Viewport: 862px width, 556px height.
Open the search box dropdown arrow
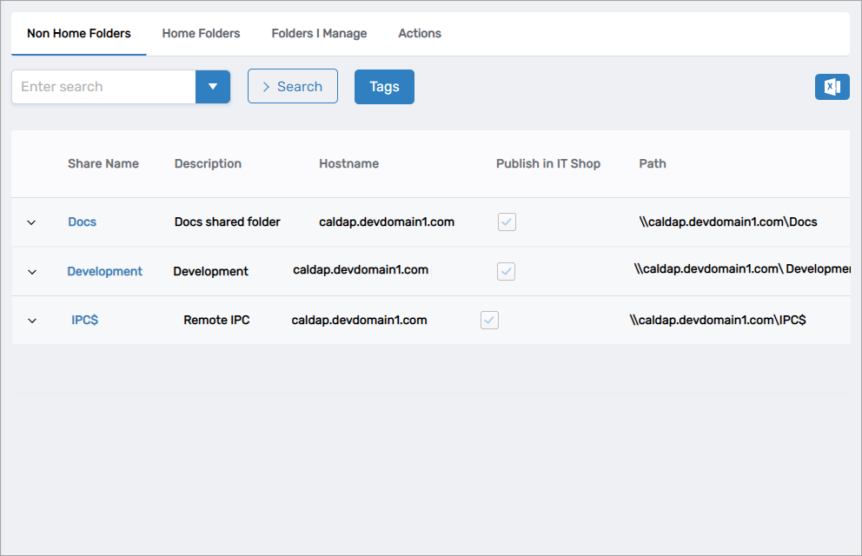(213, 87)
